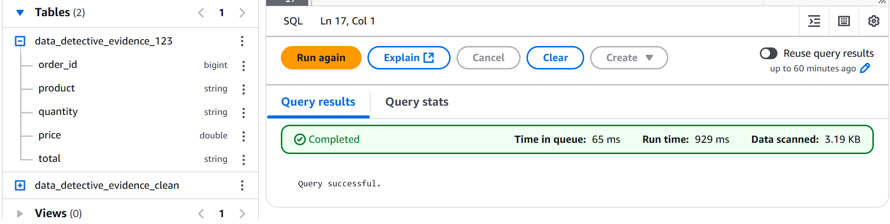
Task: Expand the Views section
Action: (x=20, y=213)
